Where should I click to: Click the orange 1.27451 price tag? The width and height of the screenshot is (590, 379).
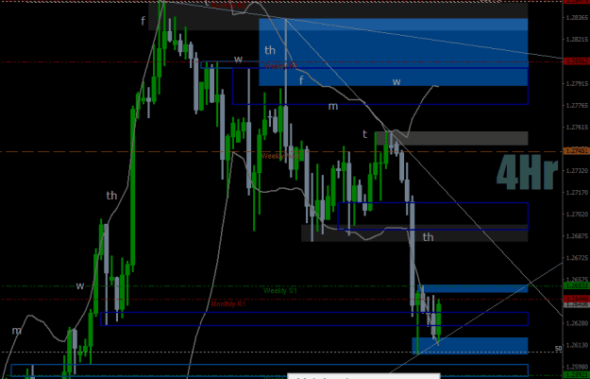[x=576, y=151]
